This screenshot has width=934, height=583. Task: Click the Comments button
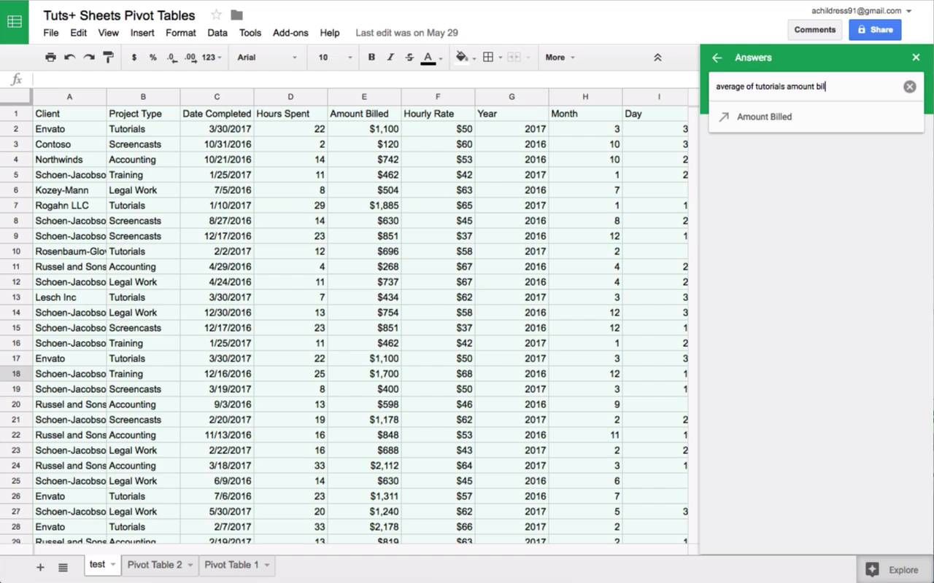815,30
